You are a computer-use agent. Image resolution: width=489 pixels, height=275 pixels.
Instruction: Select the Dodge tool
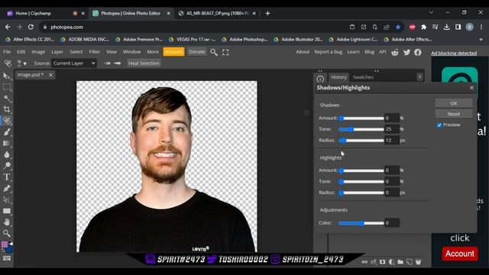[x=7, y=166]
